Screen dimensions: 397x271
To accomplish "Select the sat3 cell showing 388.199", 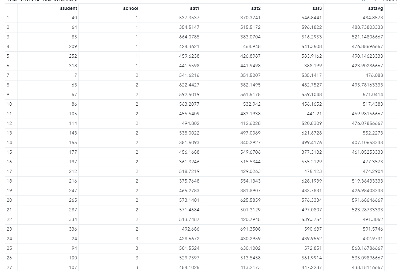I will tap(313, 66).
